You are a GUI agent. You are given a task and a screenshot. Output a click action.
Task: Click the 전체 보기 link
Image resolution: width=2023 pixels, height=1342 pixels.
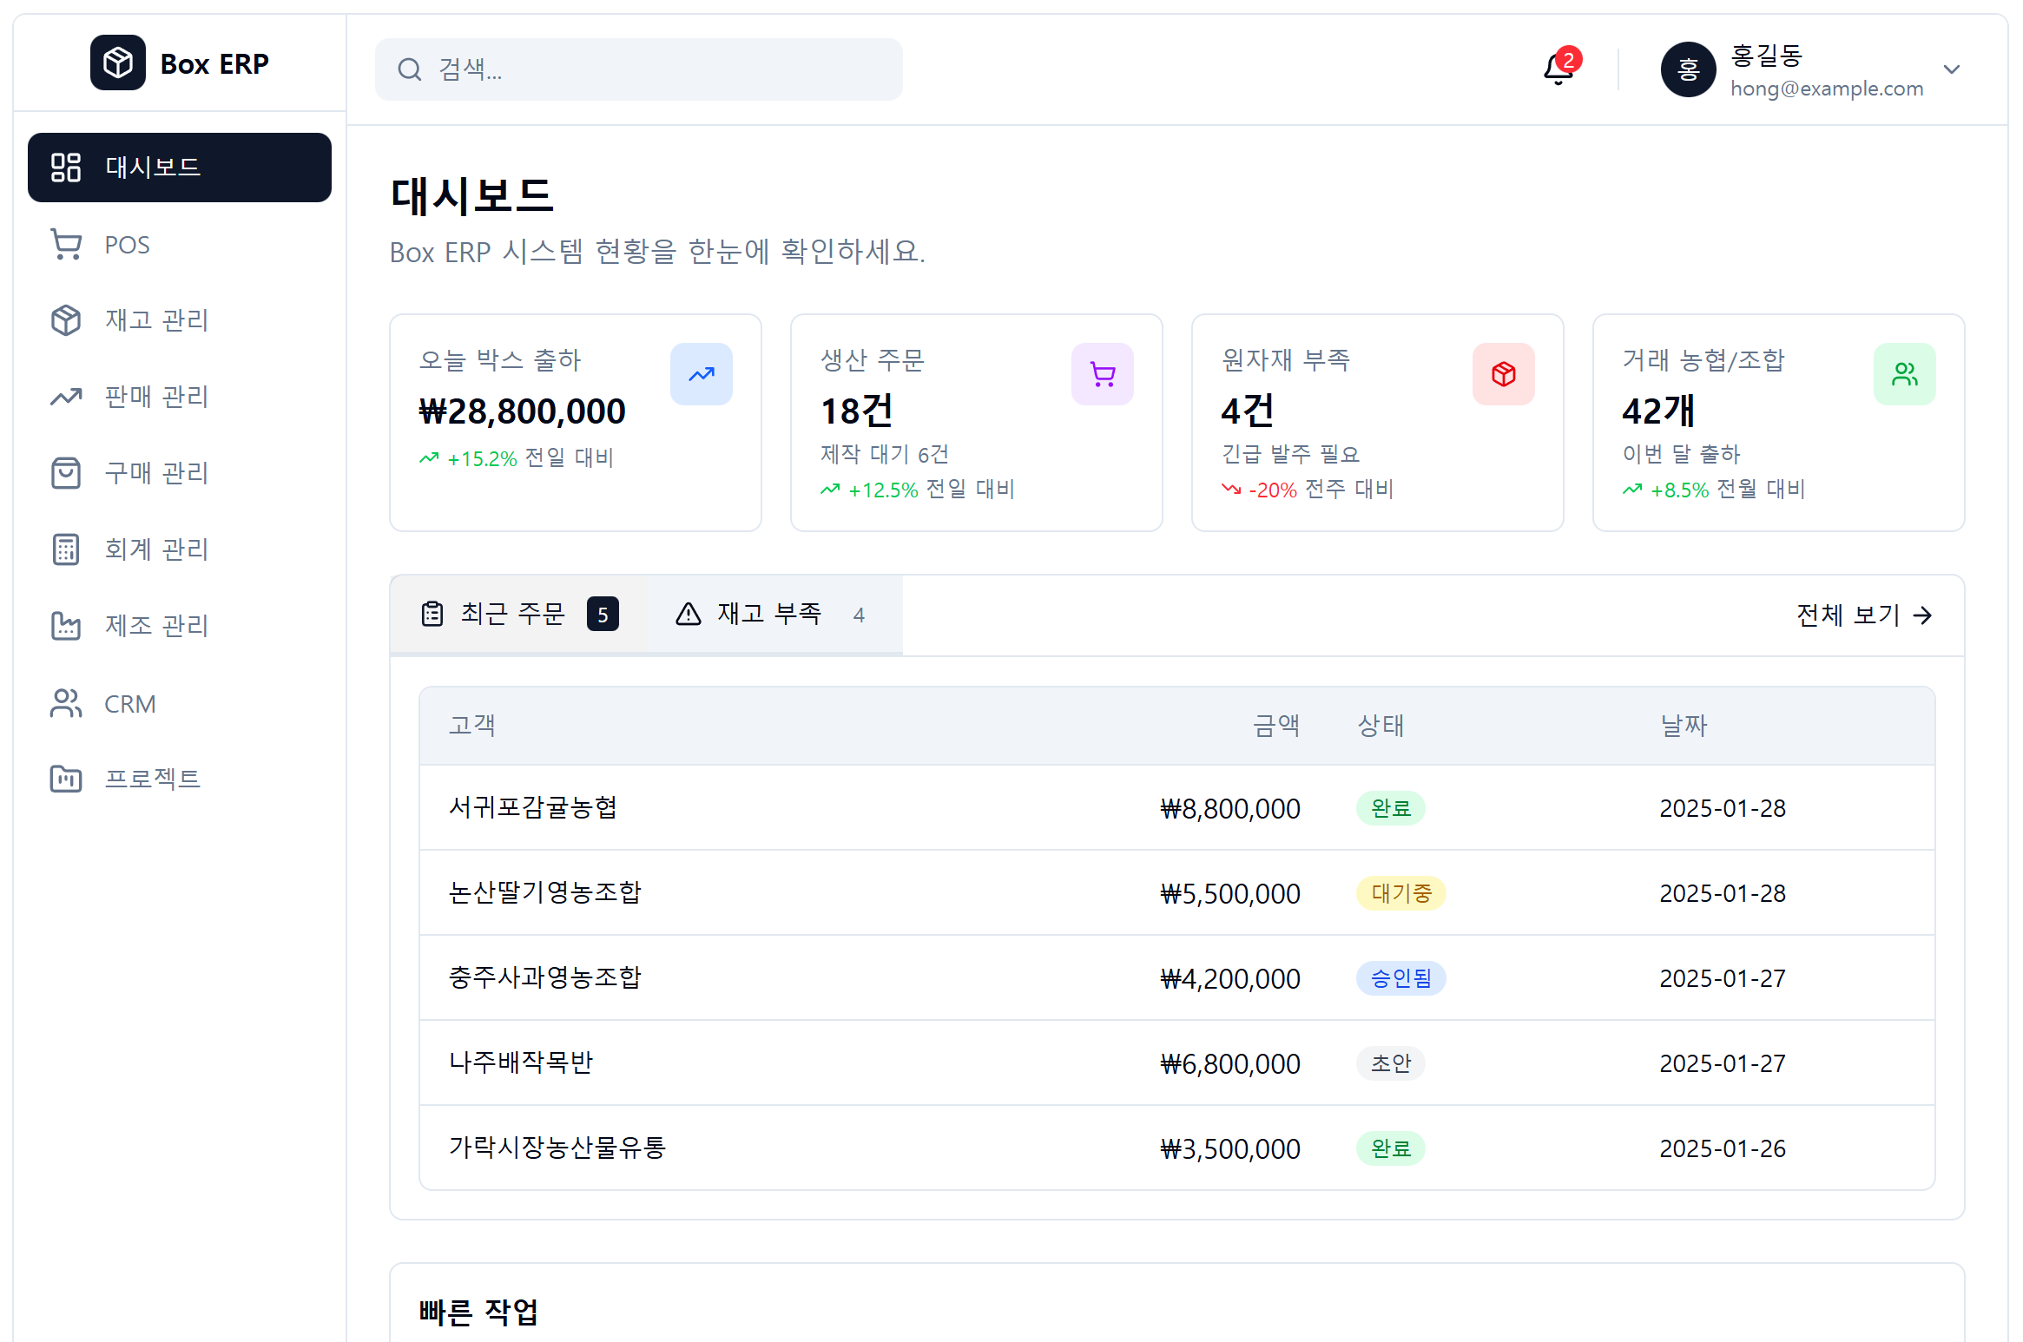(1863, 615)
